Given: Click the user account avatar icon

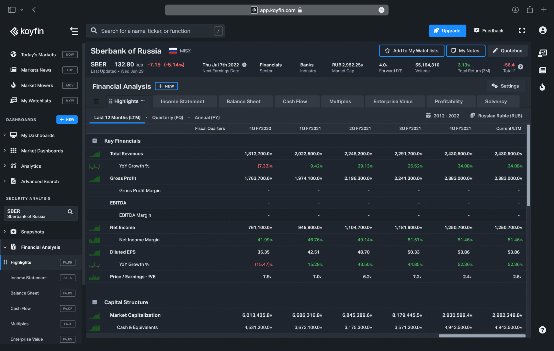Looking at the screenshot, I should [x=543, y=30].
